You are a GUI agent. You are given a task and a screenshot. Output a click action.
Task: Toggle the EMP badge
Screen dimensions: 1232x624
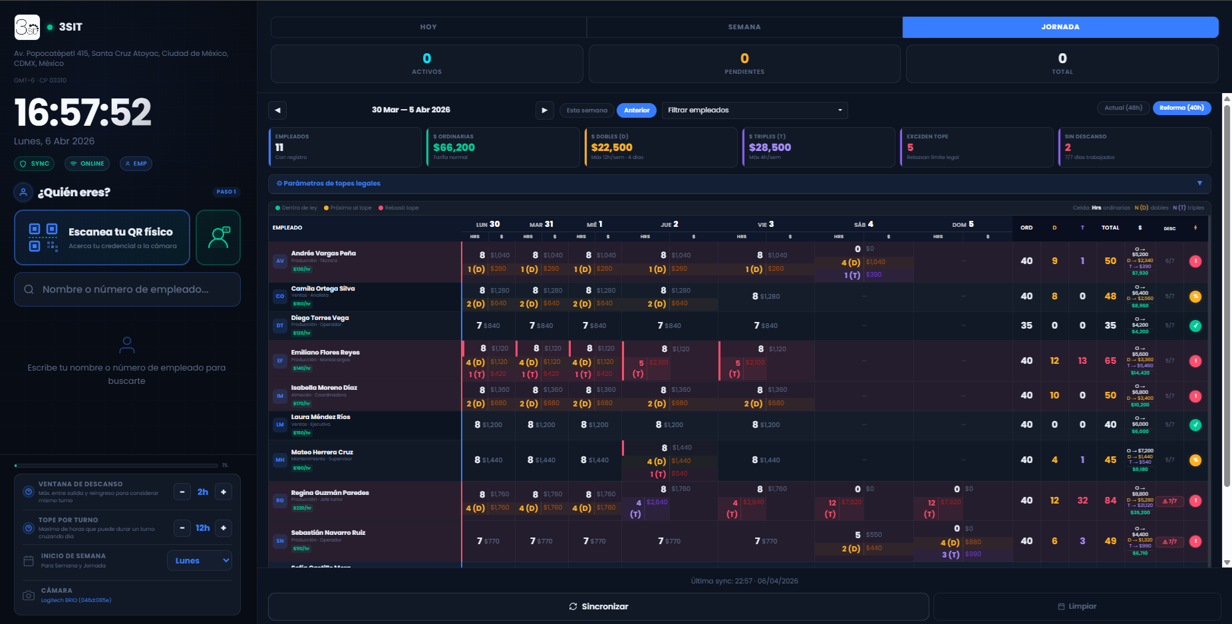click(136, 164)
